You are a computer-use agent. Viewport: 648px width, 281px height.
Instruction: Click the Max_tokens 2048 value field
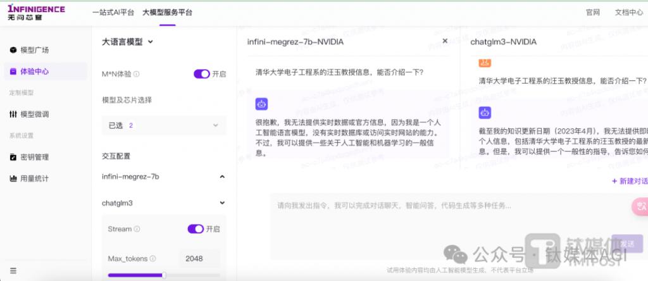pyautogui.click(x=200, y=259)
